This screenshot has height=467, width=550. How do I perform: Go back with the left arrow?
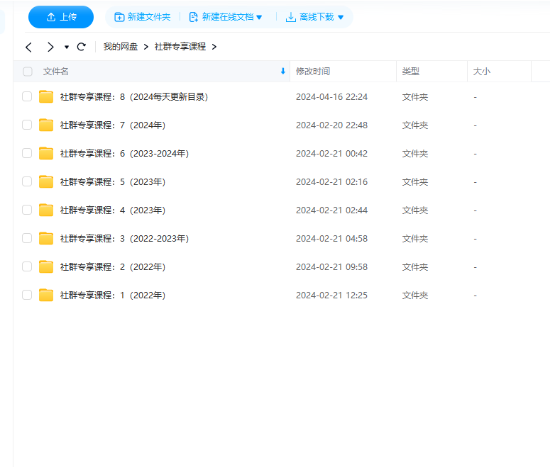29,47
